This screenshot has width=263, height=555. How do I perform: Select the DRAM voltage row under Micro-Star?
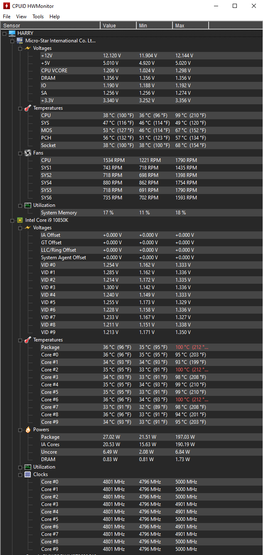(x=151, y=78)
